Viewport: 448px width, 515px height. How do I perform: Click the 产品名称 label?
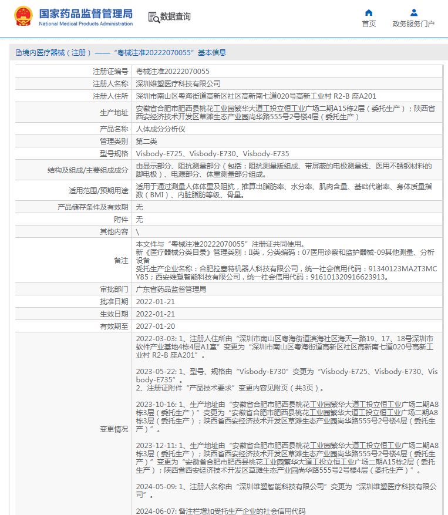(114, 129)
